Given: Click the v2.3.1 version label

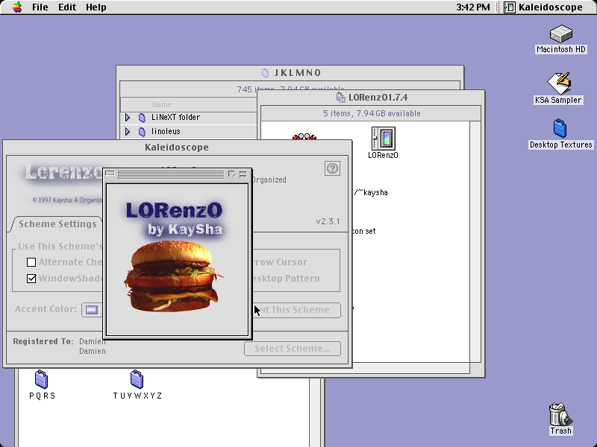Looking at the screenshot, I should pyautogui.click(x=328, y=221).
